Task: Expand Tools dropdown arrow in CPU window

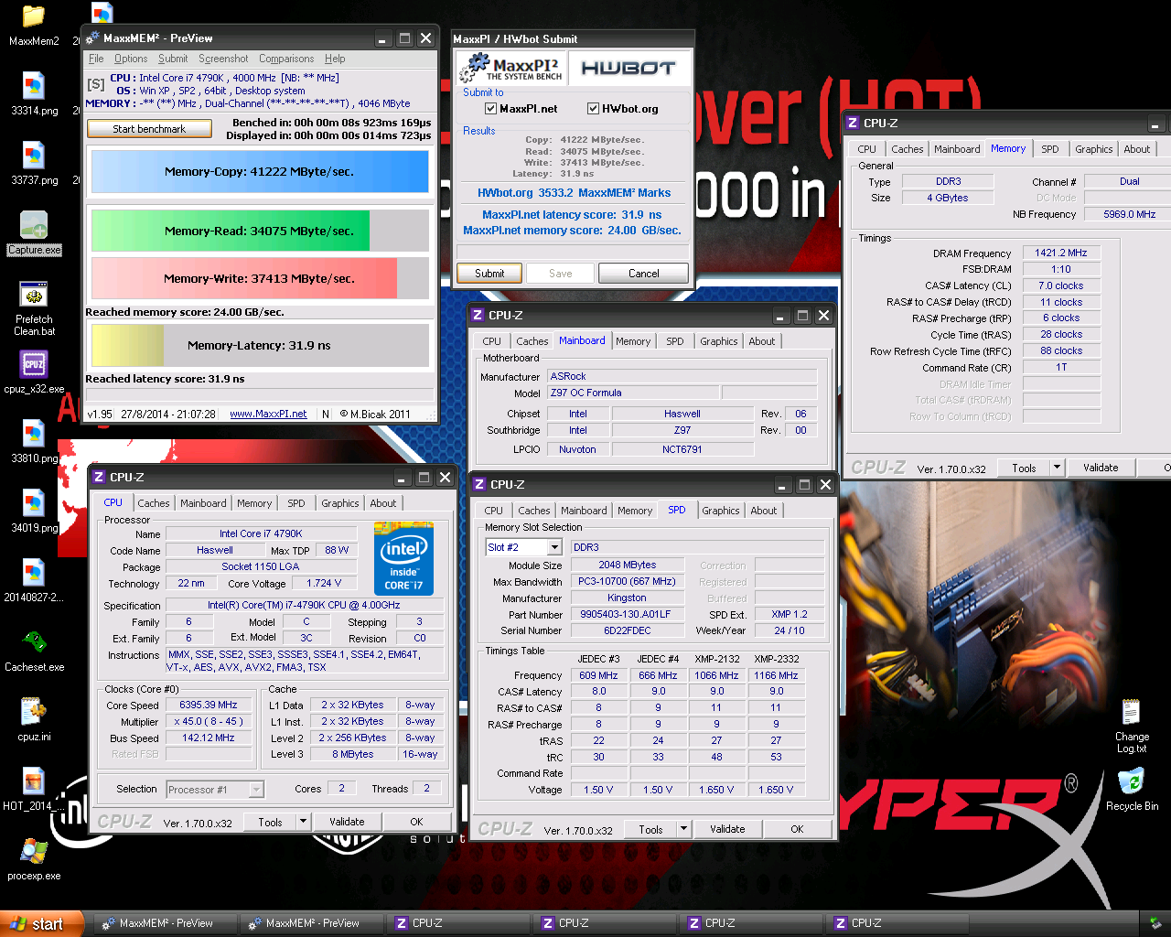Action: 304,822
